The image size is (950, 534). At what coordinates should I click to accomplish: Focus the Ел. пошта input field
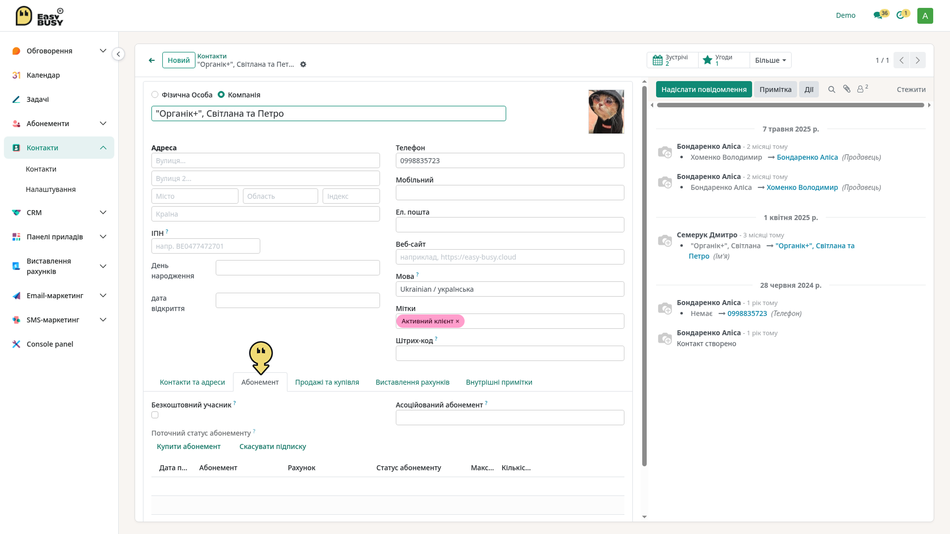[x=510, y=225]
